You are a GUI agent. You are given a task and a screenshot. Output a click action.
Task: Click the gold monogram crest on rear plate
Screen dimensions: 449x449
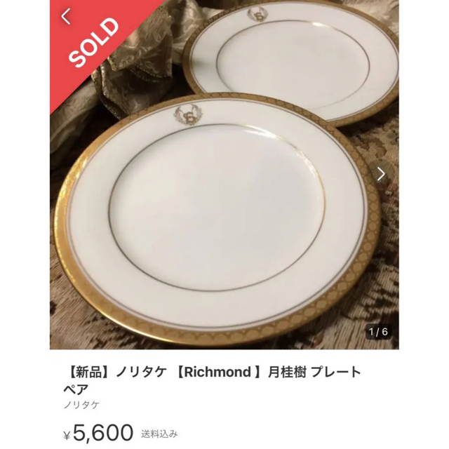point(257,14)
